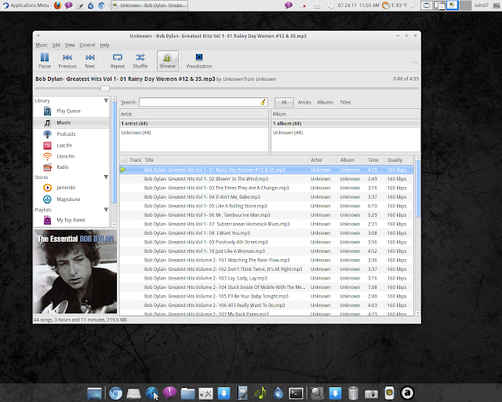Open Last.fm in the sidebar
The image size is (502, 402).
[71, 145]
